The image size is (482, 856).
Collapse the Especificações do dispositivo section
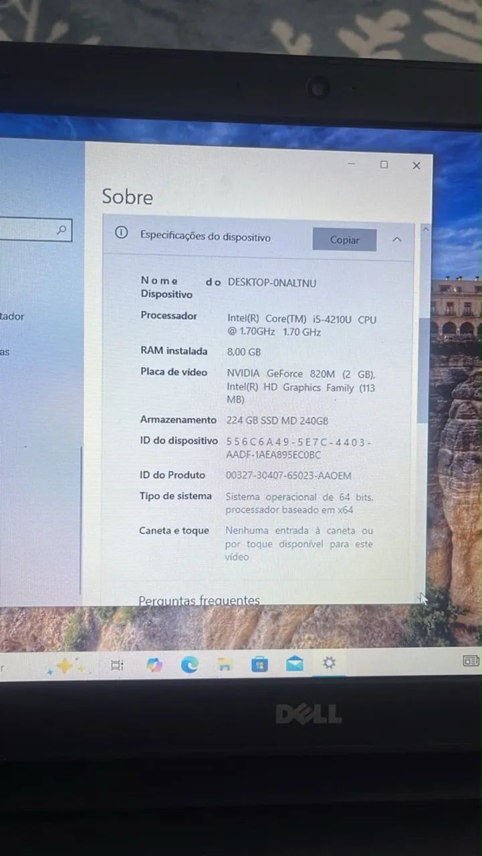pos(397,239)
